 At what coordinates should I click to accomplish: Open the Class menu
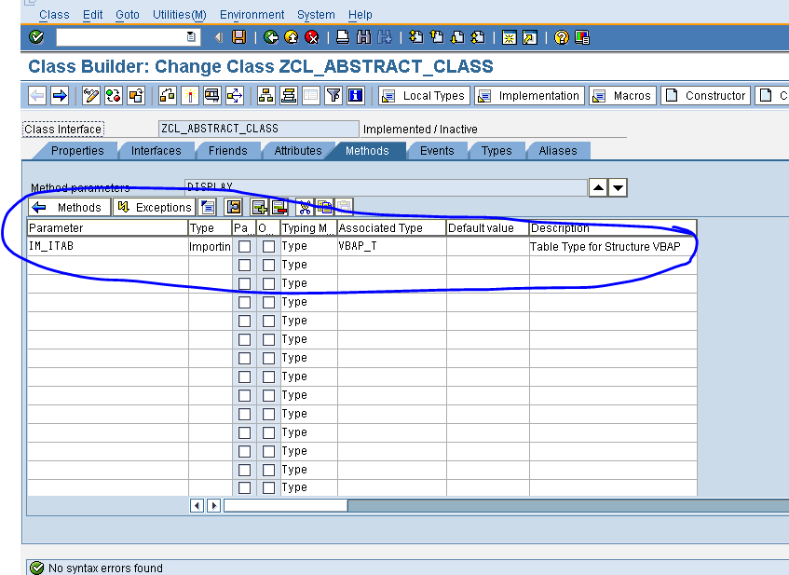pyautogui.click(x=54, y=15)
